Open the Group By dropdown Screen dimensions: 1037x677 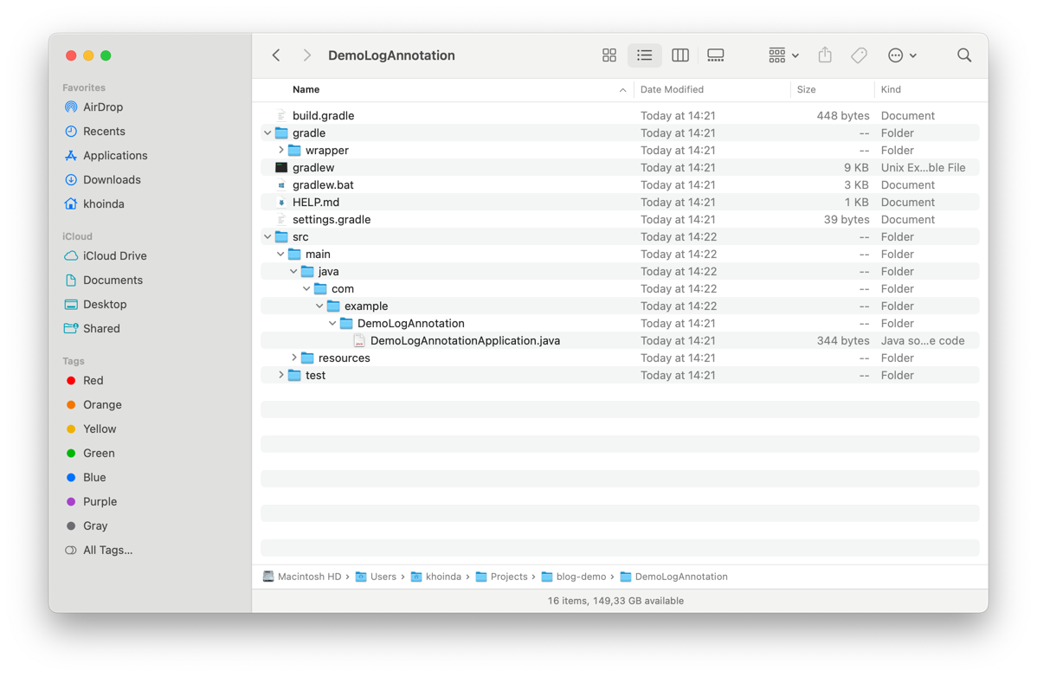tap(783, 55)
